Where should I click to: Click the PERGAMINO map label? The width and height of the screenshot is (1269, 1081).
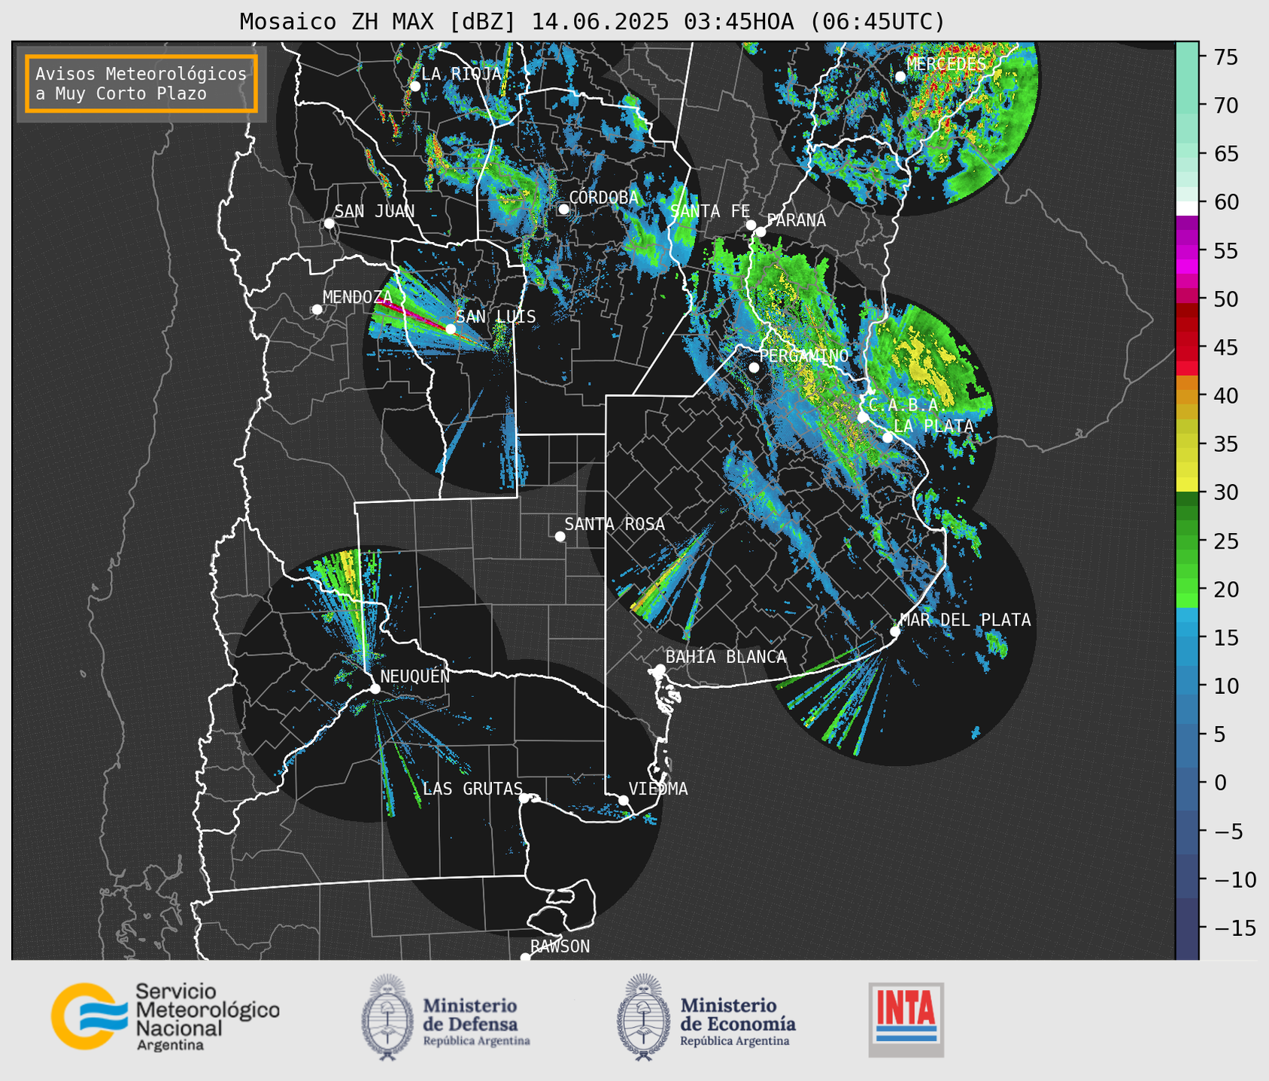pyautogui.click(x=804, y=356)
